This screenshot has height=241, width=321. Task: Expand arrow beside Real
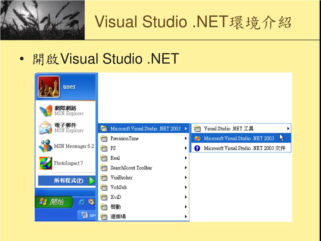tap(186, 158)
